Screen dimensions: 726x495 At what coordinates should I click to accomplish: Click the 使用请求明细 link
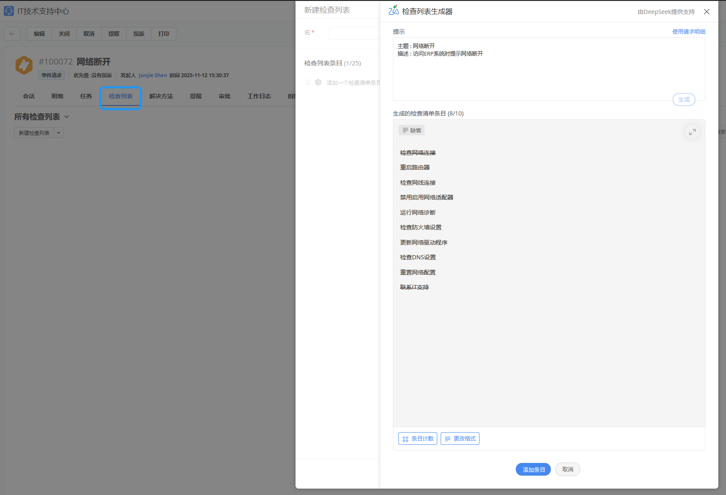click(x=688, y=32)
